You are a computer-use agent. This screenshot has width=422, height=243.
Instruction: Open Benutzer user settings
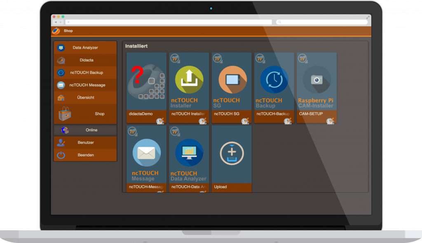point(85,142)
